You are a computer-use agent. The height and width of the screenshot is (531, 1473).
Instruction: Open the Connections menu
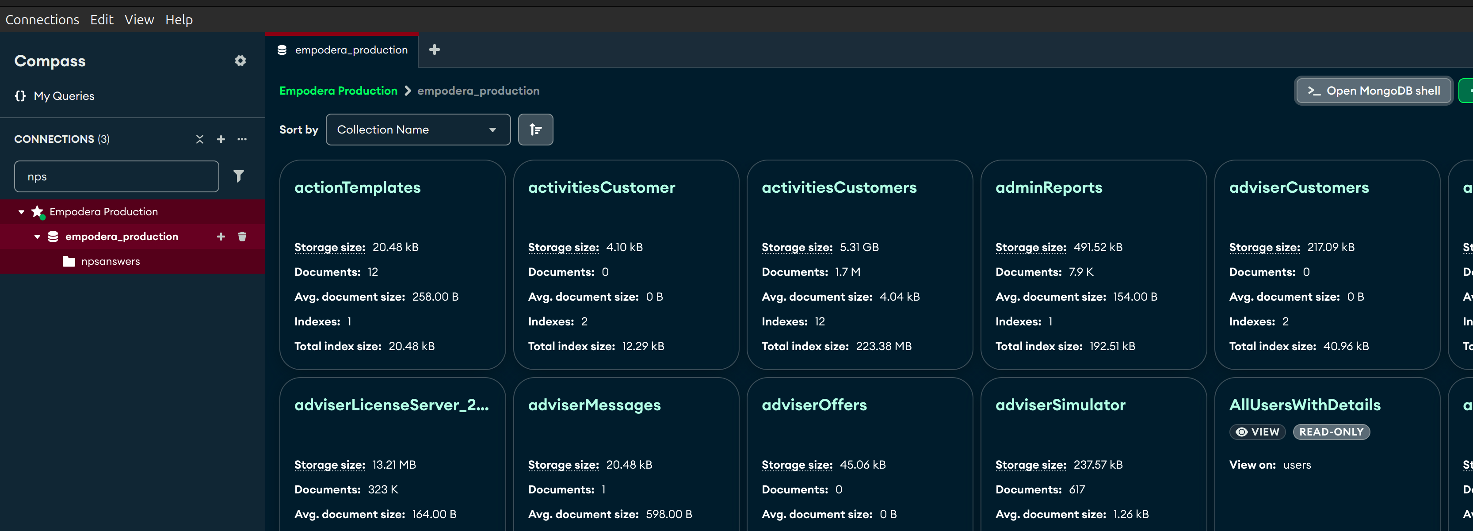[x=42, y=19]
